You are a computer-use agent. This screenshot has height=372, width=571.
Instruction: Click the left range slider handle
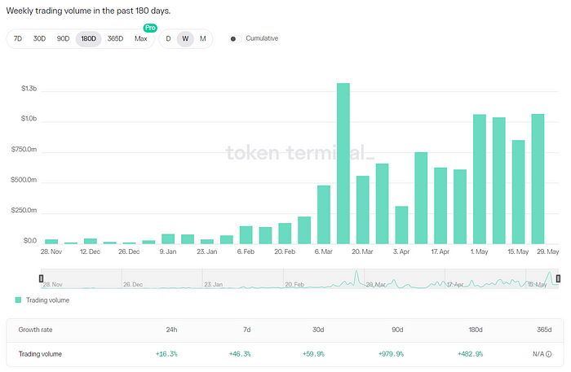(x=42, y=278)
